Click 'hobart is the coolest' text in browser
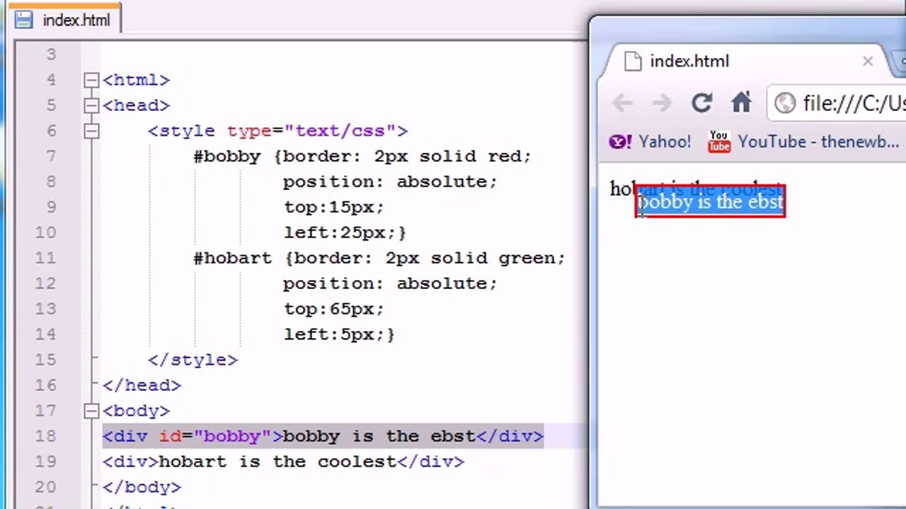Image resolution: width=906 pixels, height=509 pixels. click(x=696, y=189)
